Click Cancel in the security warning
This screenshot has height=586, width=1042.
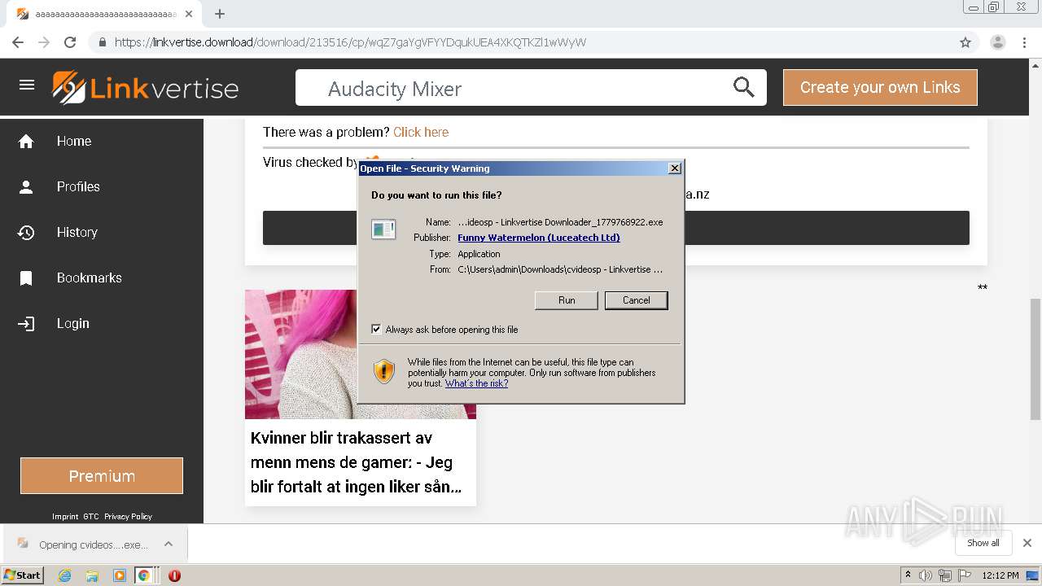[x=637, y=300]
